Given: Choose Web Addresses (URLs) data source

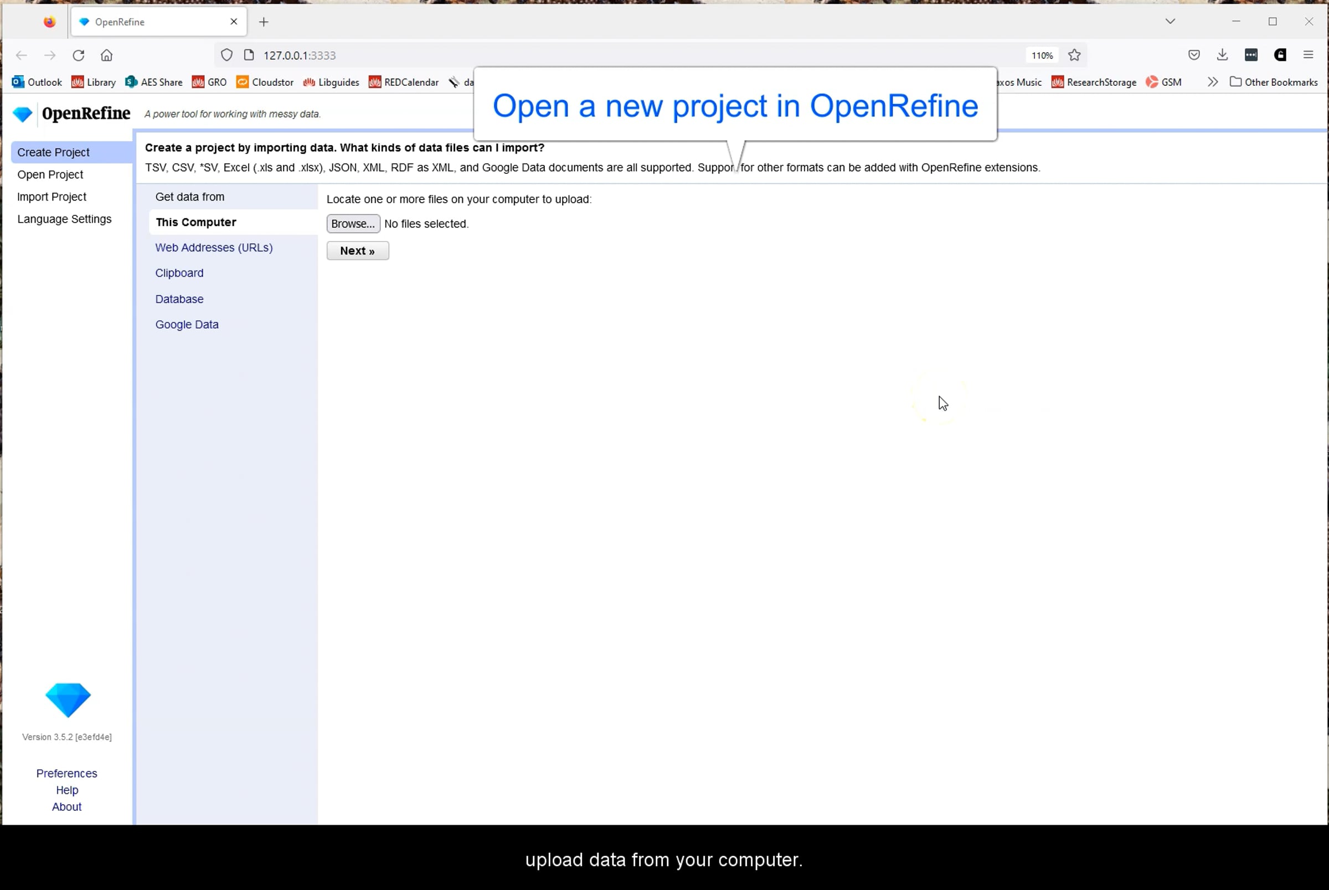Looking at the screenshot, I should (214, 248).
